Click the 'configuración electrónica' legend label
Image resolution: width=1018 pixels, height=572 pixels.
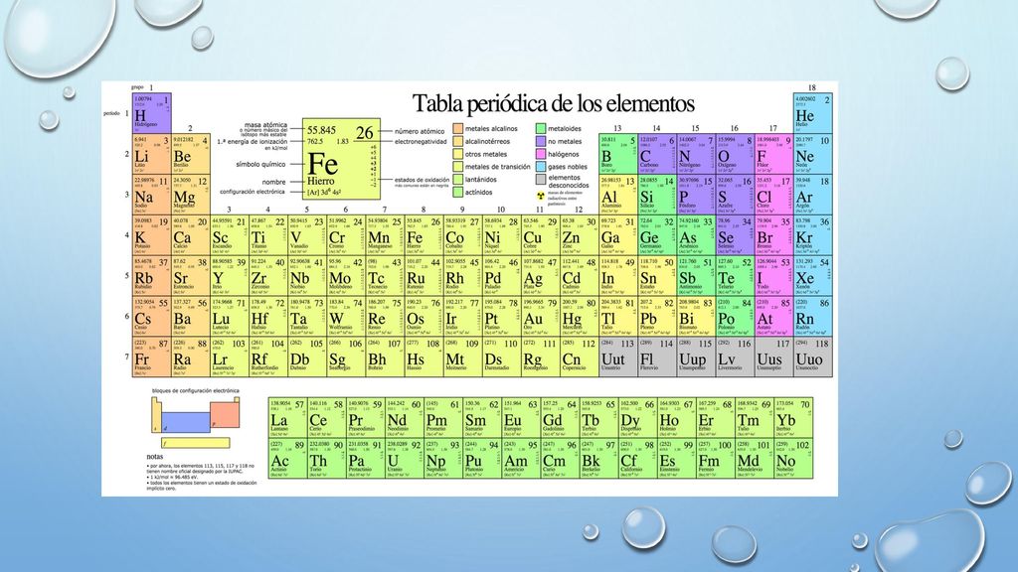253,192
